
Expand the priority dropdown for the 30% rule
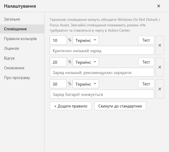[86, 84]
